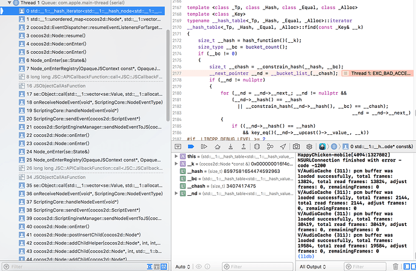Screen dimensions: 416x271
Task: Open the Auto variables scope dropdown
Action: 183,267
